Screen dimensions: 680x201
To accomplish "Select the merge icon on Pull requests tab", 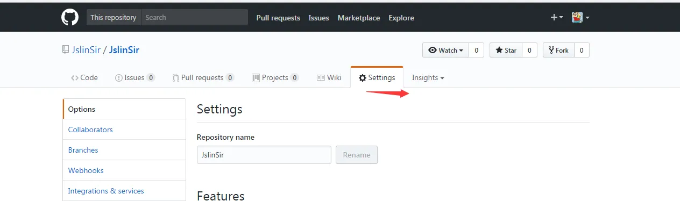I will (x=175, y=77).
